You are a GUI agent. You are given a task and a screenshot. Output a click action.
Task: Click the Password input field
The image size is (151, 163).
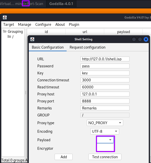click(105, 66)
